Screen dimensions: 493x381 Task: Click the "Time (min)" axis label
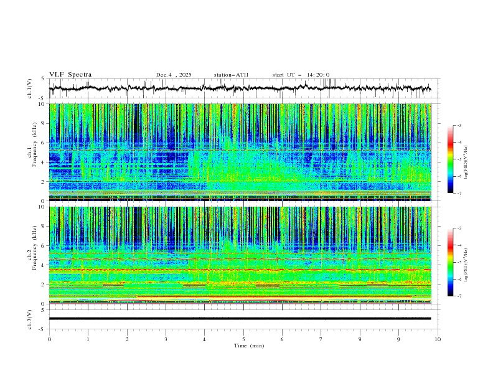click(249, 346)
